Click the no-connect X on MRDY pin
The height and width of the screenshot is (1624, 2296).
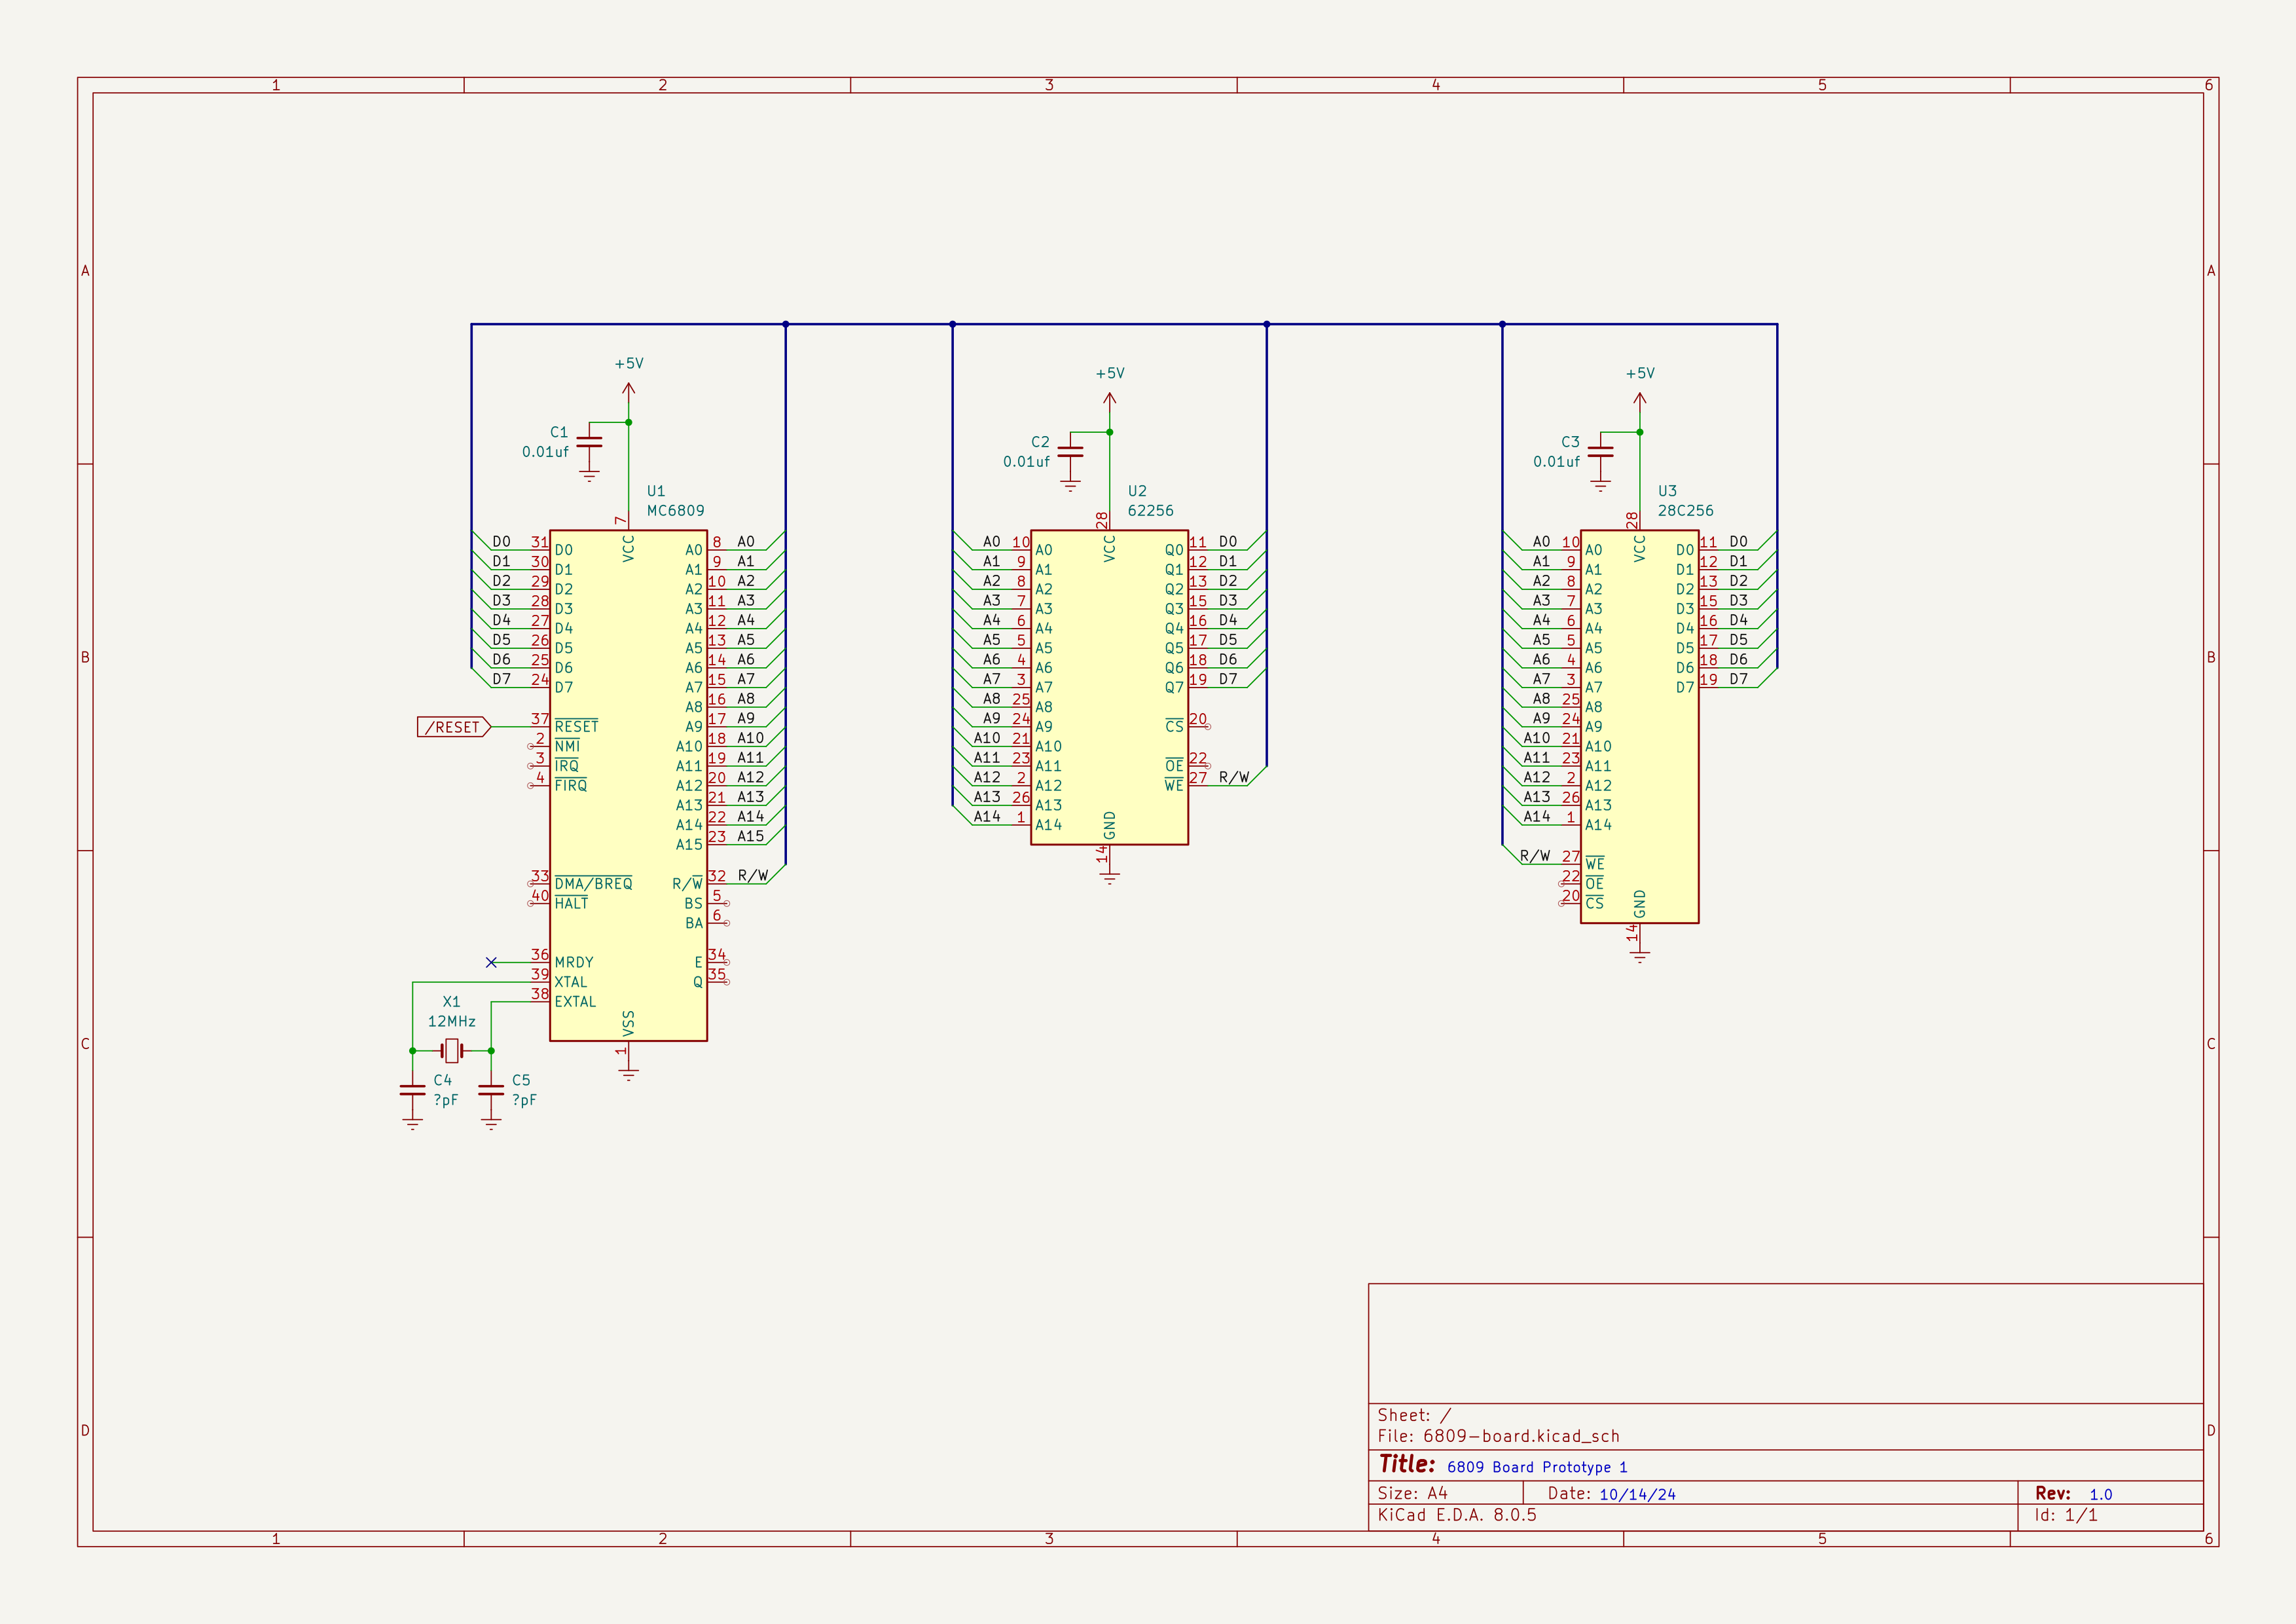coord(491,962)
